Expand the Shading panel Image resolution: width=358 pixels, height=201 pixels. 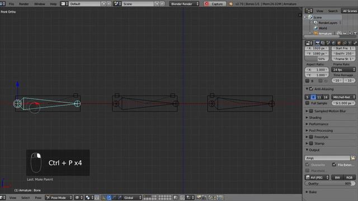pos(315,118)
